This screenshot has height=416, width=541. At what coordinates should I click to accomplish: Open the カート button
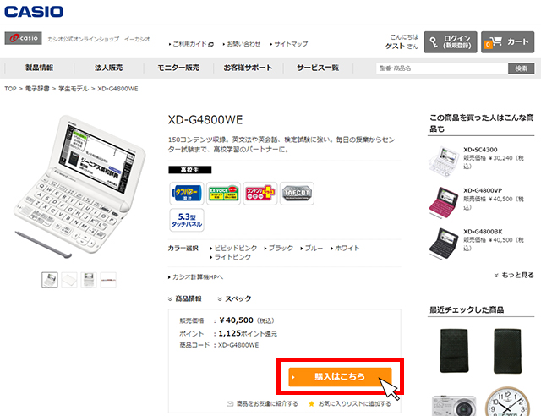click(507, 41)
